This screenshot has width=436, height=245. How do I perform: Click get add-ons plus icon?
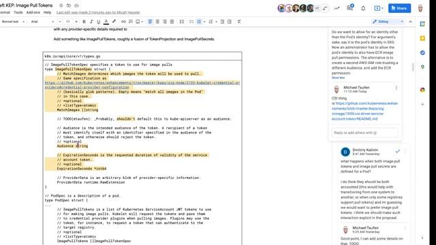coord(422,104)
